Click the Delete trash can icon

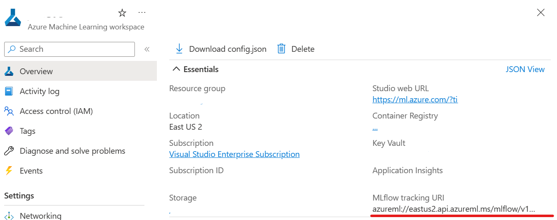281,49
